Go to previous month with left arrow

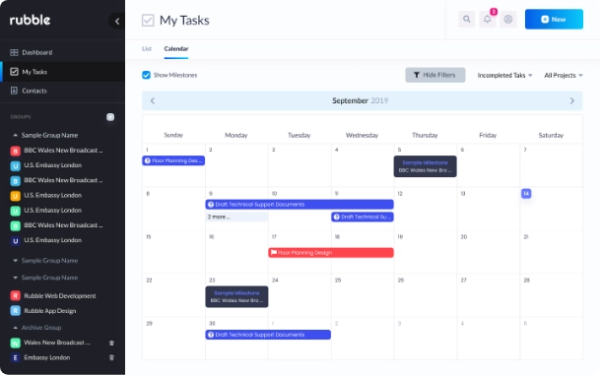pyautogui.click(x=153, y=101)
